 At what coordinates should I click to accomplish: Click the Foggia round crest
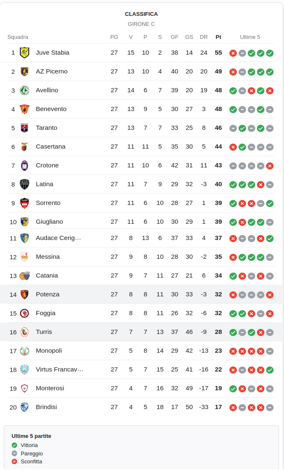click(x=25, y=313)
